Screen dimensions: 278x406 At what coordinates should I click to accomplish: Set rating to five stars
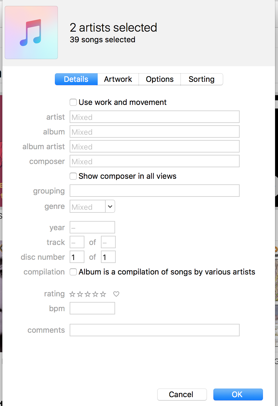coord(103,294)
